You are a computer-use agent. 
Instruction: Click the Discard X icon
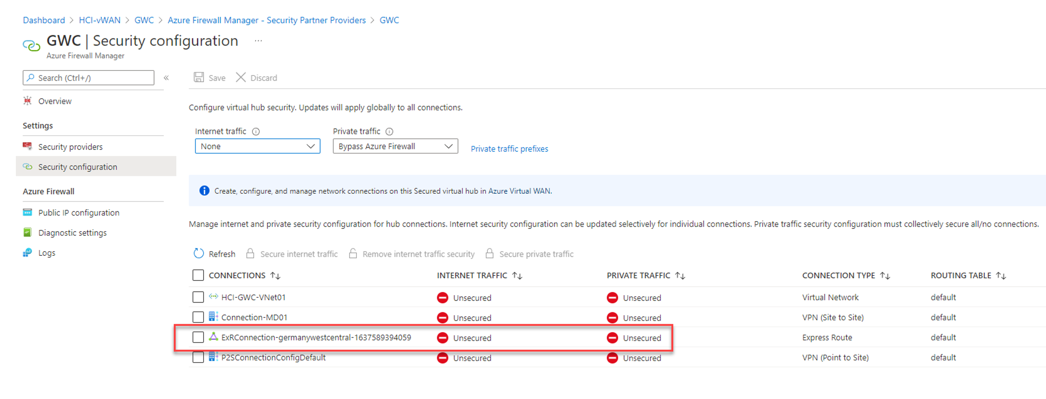tap(241, 78)
